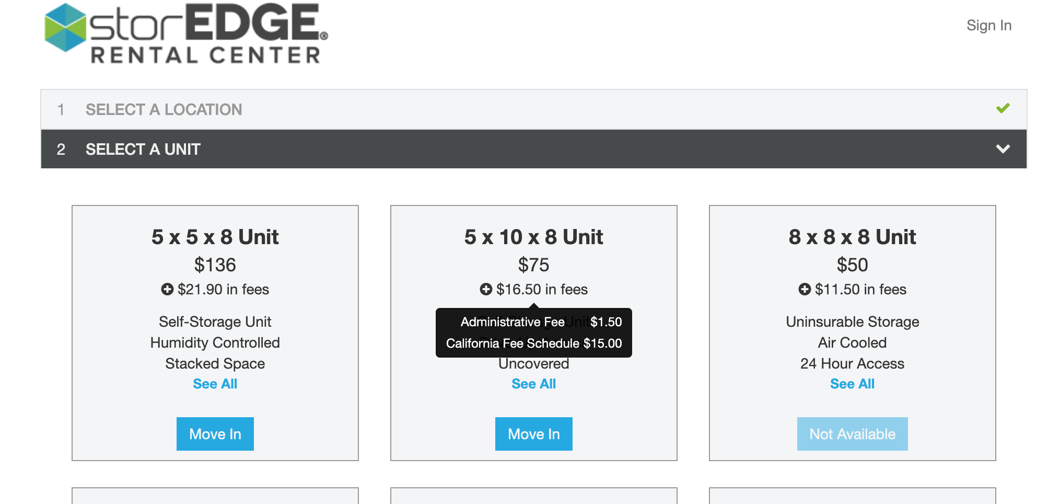Click the 24 Hour Access feature text
Image resolution: width=1048 pixels, height=504 pixels.
tap(852, 363)
